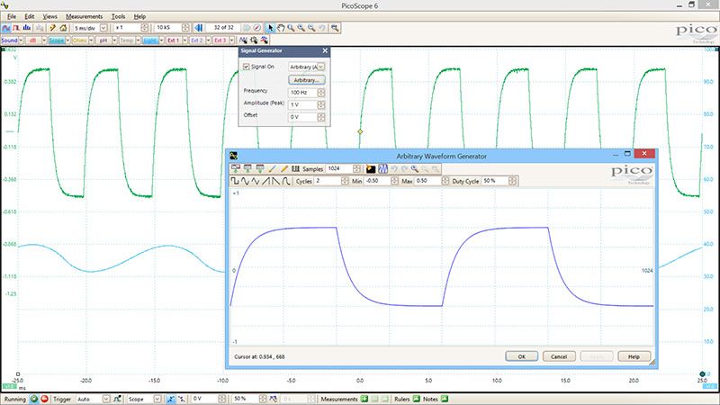Open the Tools menu
Image resolution: width=720 pixels, height=405 pixels.
coord(118,16)
